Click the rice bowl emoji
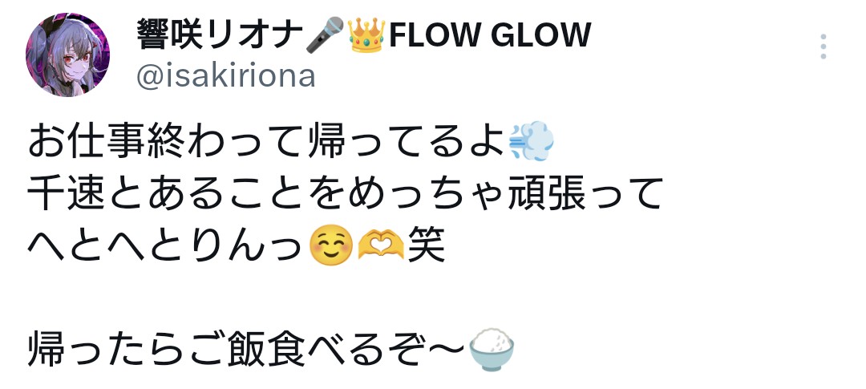The width and height of the screenshot is (866, 389). tap(491, 350)
